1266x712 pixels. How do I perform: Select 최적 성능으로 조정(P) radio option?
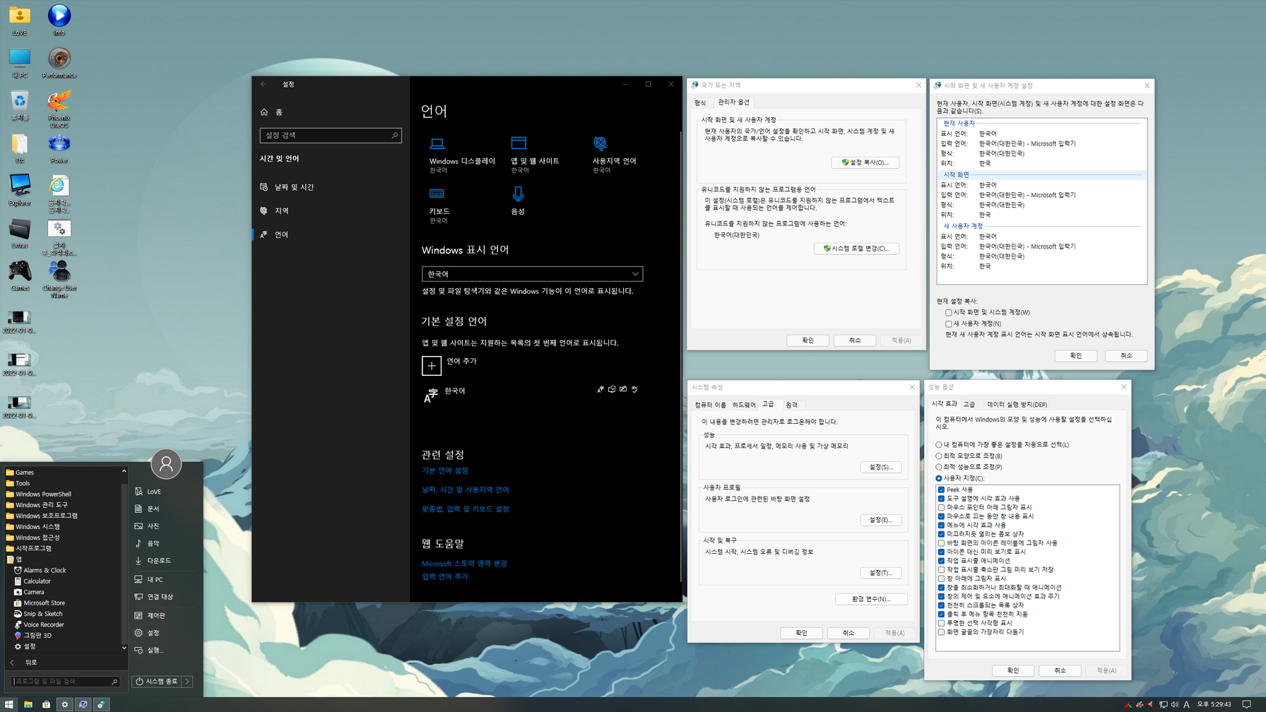939,467
